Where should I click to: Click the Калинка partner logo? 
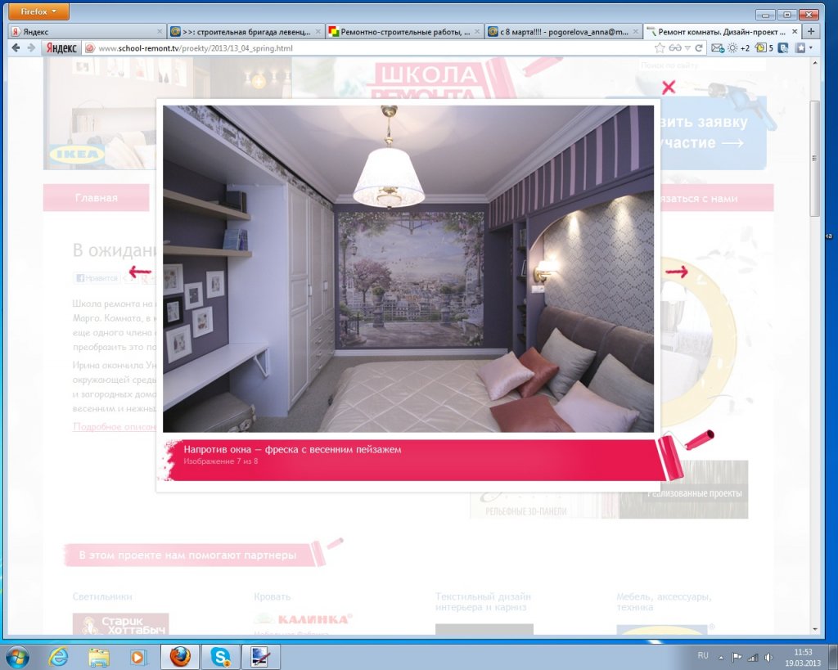pos(304,620)
